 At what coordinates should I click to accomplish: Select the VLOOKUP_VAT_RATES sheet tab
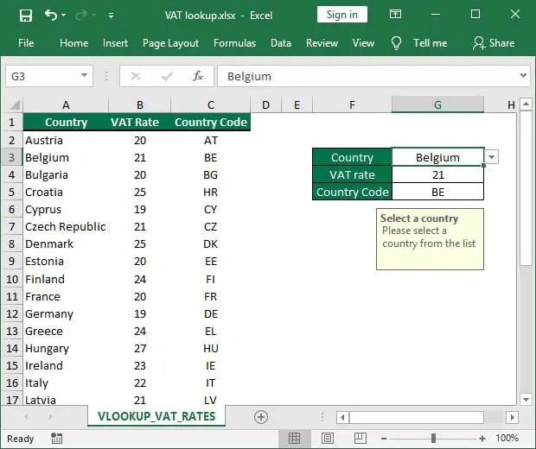[156, 416]
